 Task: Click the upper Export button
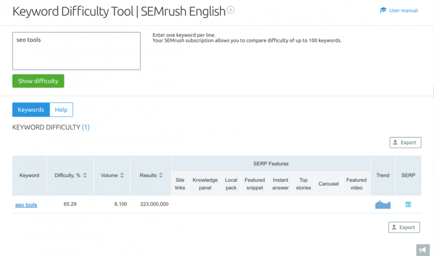pyautogui.click(x=405, y=142)
